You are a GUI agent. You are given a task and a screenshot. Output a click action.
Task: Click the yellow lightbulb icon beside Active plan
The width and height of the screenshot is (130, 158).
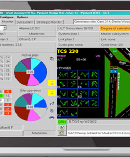coord(52,83)
